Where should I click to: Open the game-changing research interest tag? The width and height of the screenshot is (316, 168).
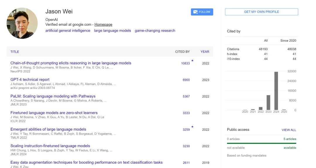(155, 30)
